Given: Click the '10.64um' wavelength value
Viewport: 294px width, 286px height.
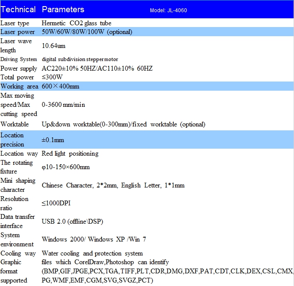Looking at the screenshot, I should coord(53,45).
